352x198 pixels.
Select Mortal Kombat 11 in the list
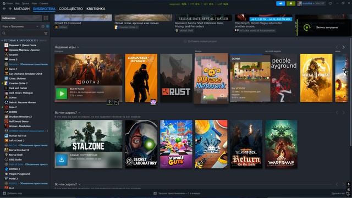click(19, 150)
